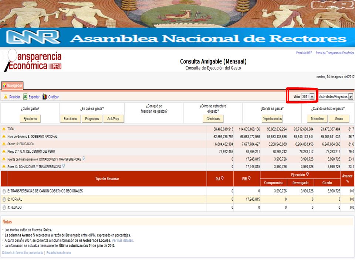Click the Pliego 517 value 73,972,459
355x266 pixels.
click(226, 151)
